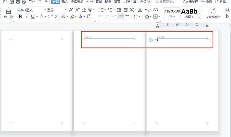Toggle align right

(x=114, y=17)
